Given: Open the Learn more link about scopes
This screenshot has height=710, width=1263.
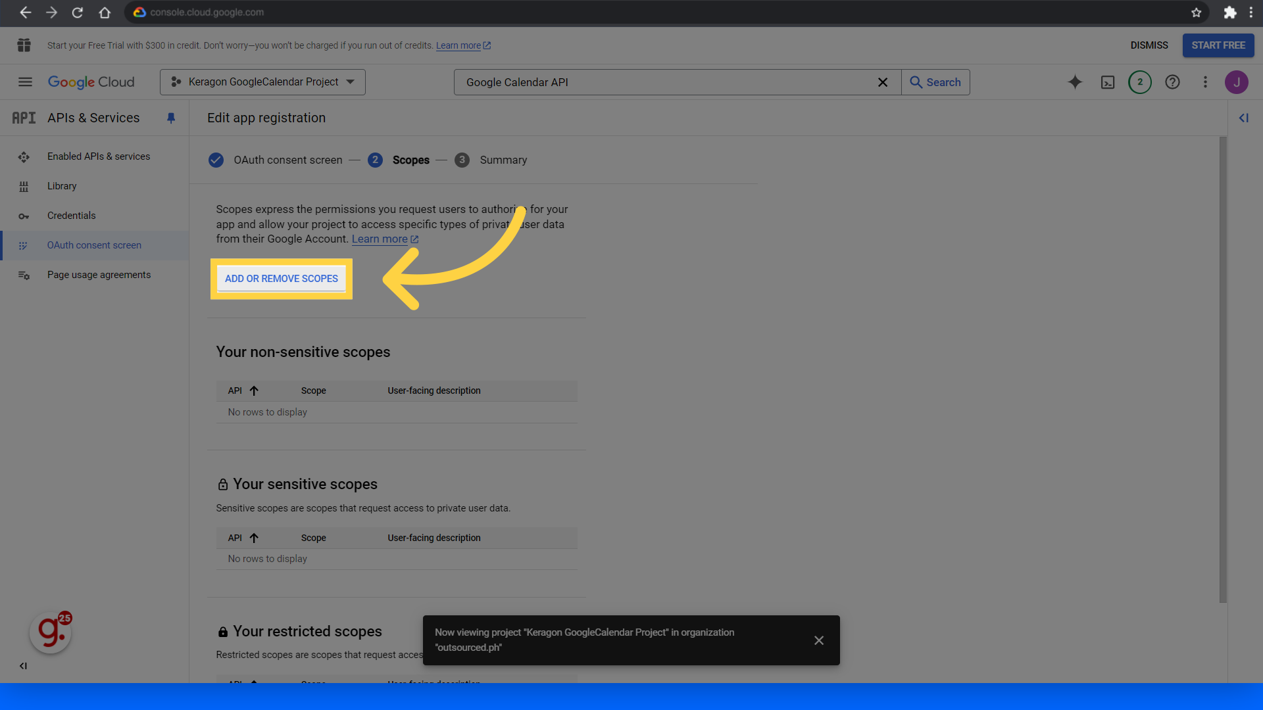Looking at the screenshot, I should click(380, 239).
